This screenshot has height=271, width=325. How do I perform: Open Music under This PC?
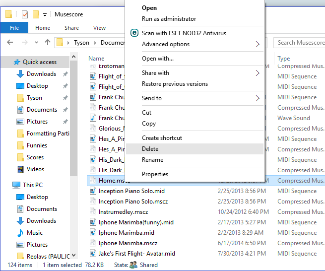tap(35, 233)
